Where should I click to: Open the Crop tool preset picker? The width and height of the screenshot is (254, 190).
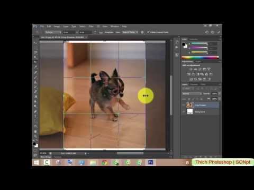point(38,32)
